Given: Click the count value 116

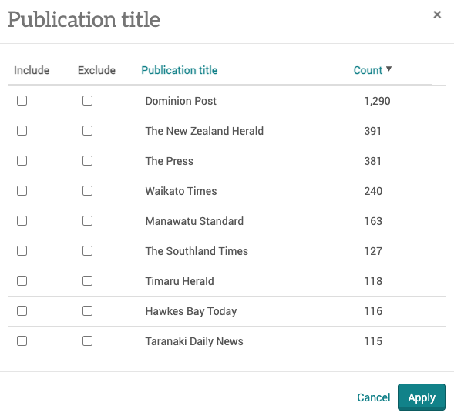Looking at the screenshot, I should tap(373, 311).
